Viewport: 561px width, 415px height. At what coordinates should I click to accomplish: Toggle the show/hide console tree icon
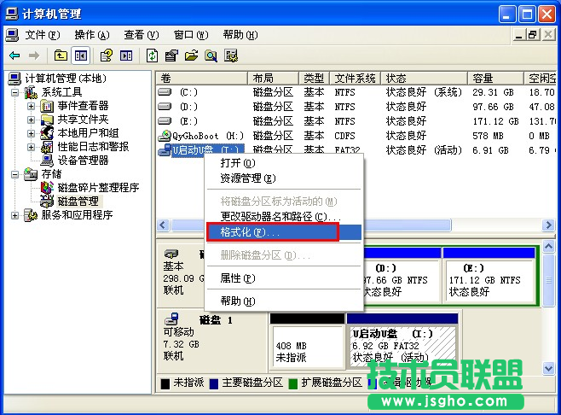(x=81, y=56)
